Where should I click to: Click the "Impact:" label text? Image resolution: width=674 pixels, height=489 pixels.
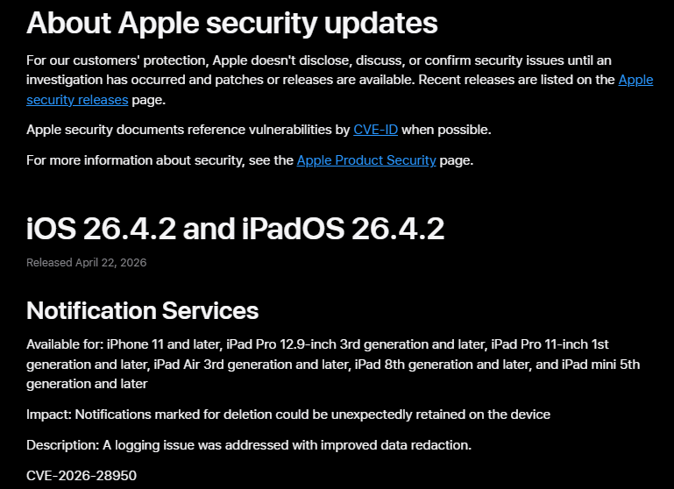[x=48, y=414]
